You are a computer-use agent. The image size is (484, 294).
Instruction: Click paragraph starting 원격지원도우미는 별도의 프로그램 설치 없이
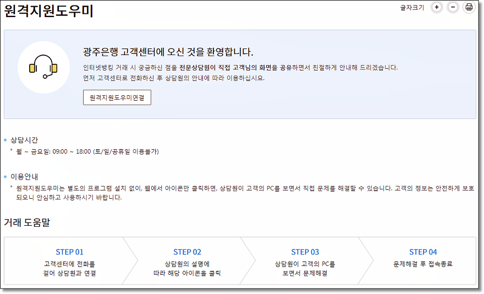[245, 193]
